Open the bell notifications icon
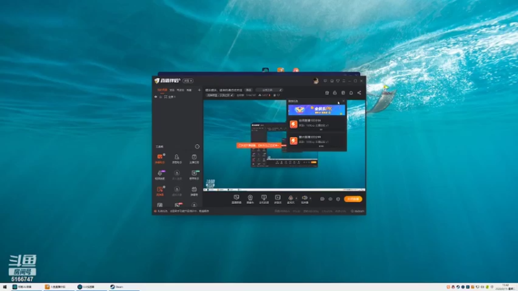This screenshot has width=518, height=291. [x=351, y=92]
